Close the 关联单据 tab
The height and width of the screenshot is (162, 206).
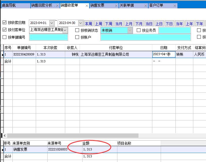pyautogui.click(x=146, y=6)
